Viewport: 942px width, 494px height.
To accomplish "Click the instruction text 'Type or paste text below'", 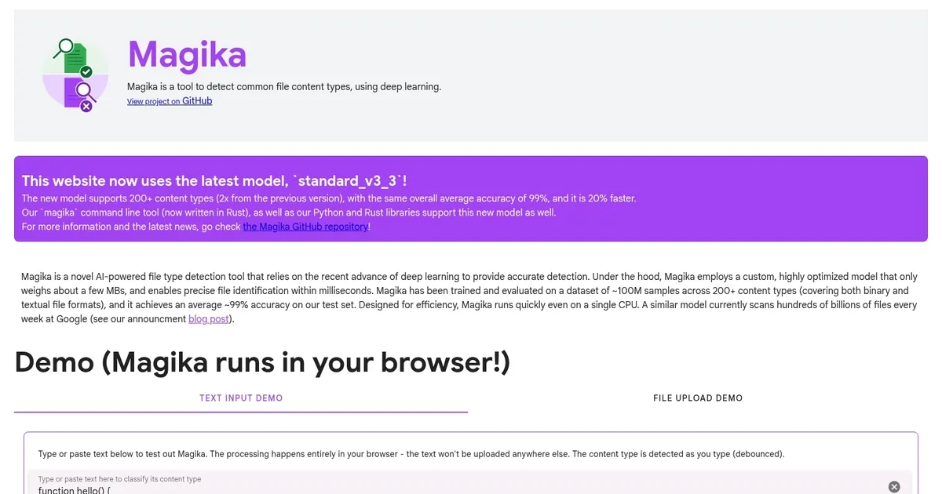I will coord(411,454).
